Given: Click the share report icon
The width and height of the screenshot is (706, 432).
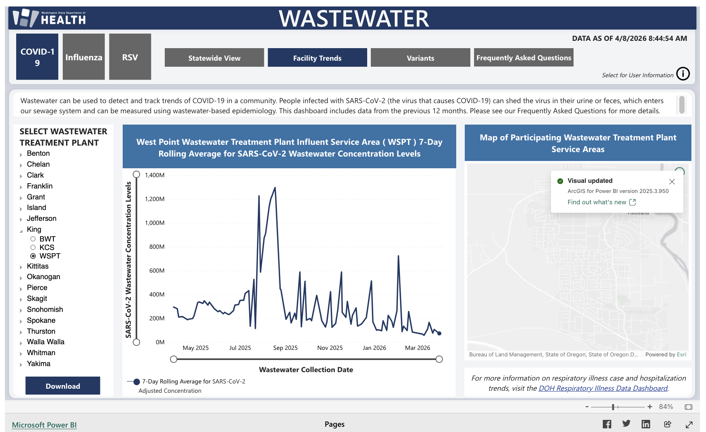Looking at the screenshot, I should point(668,424).
